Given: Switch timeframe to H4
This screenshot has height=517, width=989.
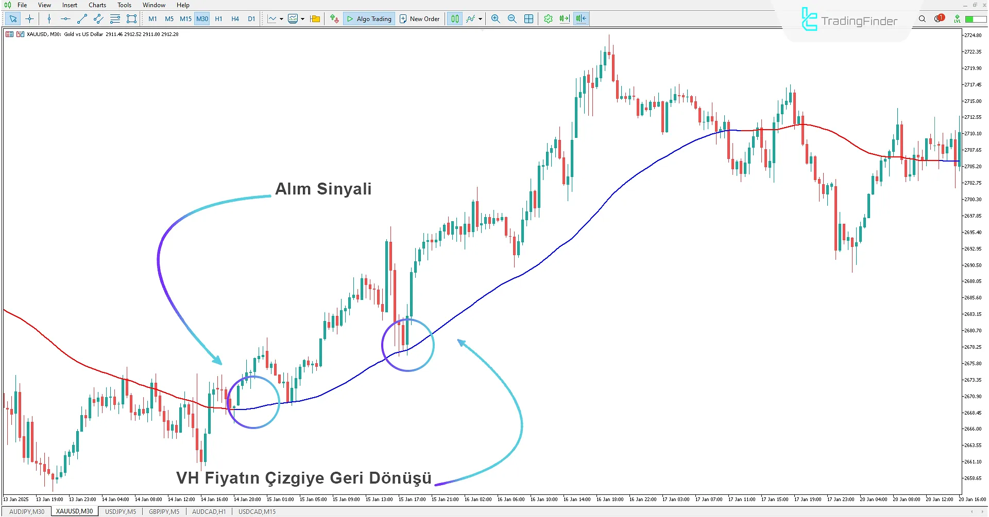Looking at the screenshot, I should coord(235,19).
